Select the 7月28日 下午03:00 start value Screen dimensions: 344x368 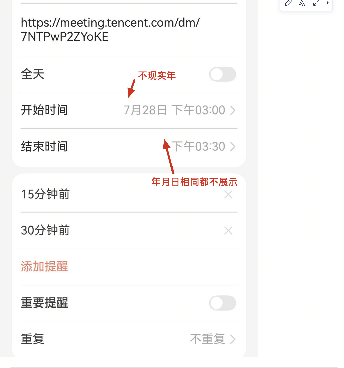point(174,110)
